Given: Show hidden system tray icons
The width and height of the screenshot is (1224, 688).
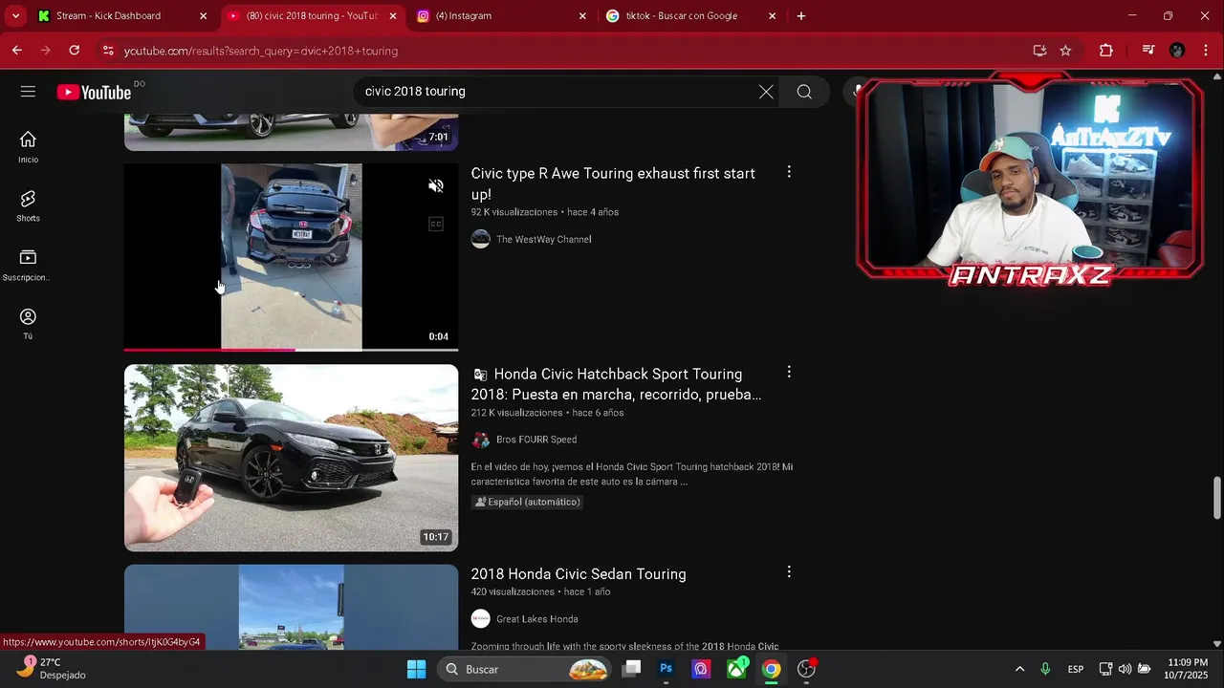Looking at the screenshot, I should click(1019, 669).
